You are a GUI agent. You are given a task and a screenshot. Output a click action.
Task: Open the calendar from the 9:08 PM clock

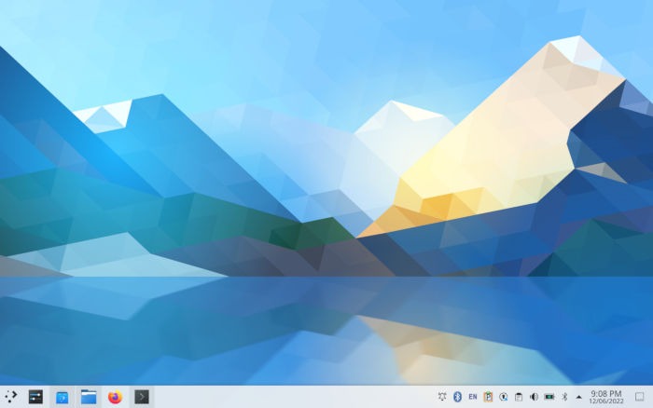coord(606,397)
